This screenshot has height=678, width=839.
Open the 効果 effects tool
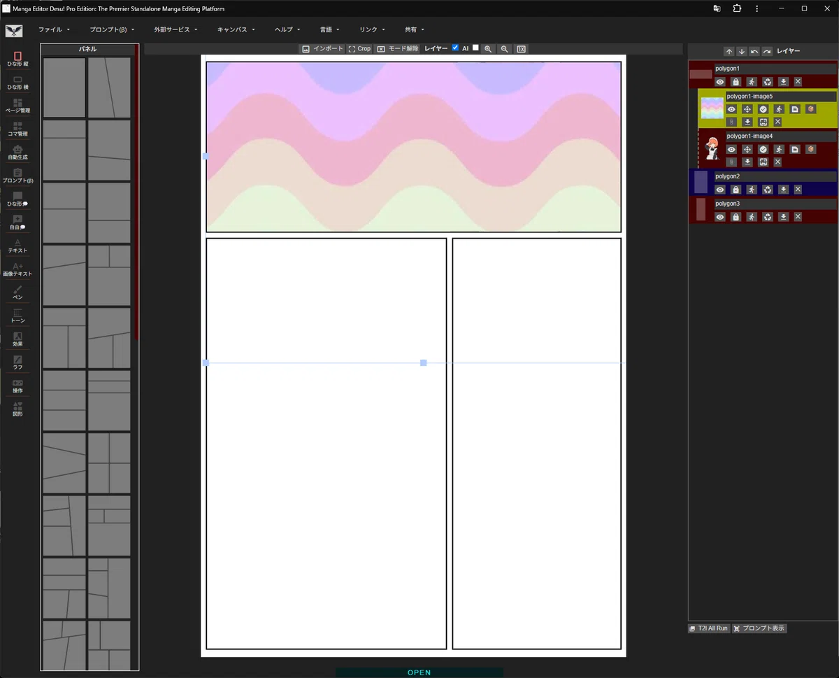[x=17, y=339]
